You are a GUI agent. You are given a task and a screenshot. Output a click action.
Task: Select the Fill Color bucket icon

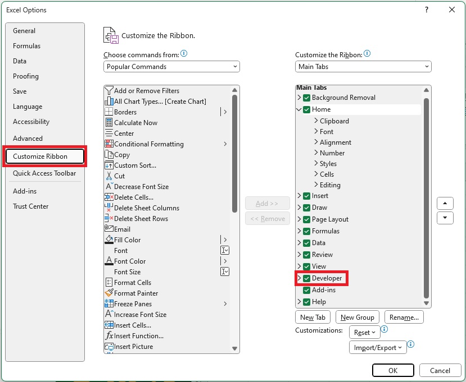coord(109,240)
